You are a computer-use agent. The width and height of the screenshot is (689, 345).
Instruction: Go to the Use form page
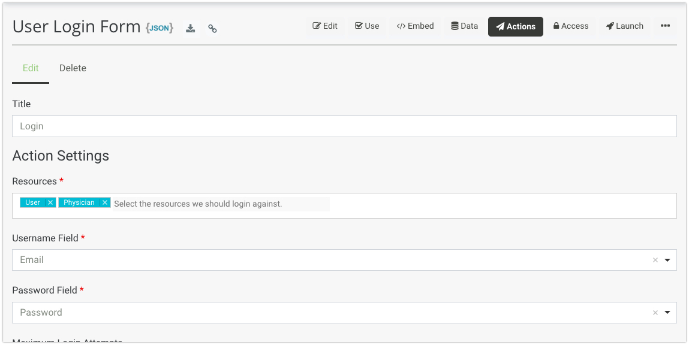click(x=367, y=26)
